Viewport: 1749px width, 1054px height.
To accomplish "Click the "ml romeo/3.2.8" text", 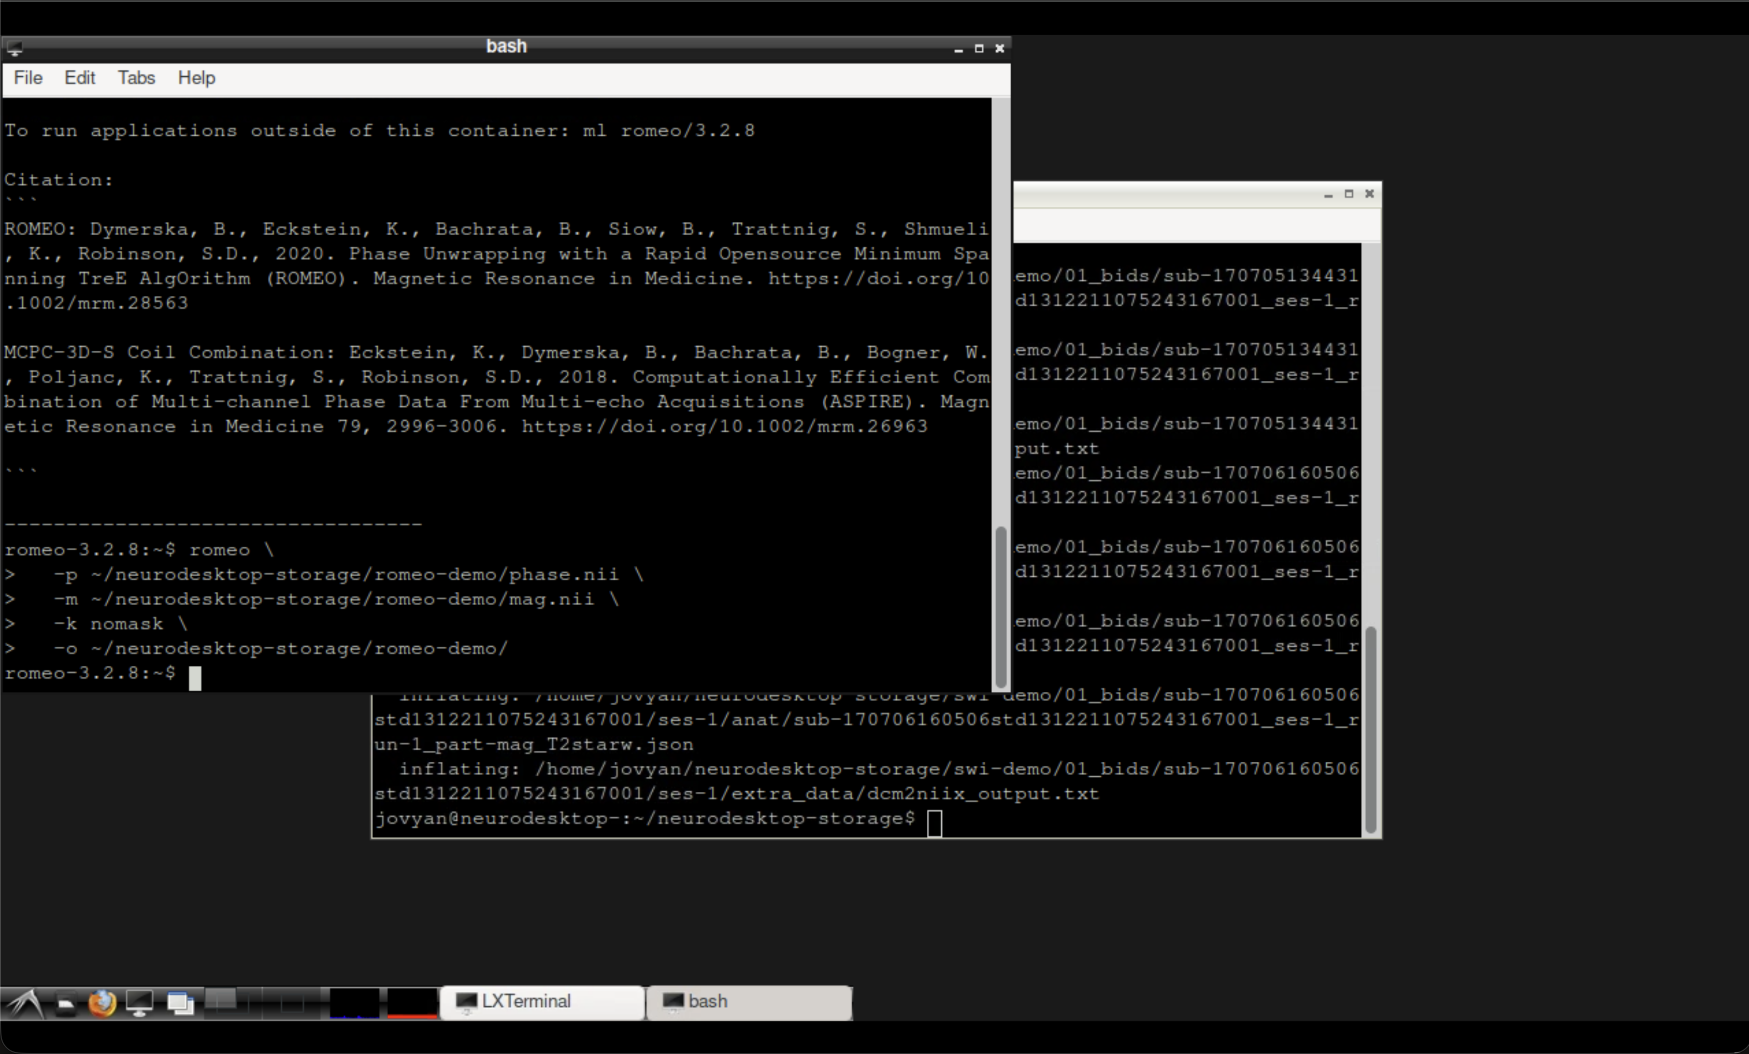I will coord(669,131).
